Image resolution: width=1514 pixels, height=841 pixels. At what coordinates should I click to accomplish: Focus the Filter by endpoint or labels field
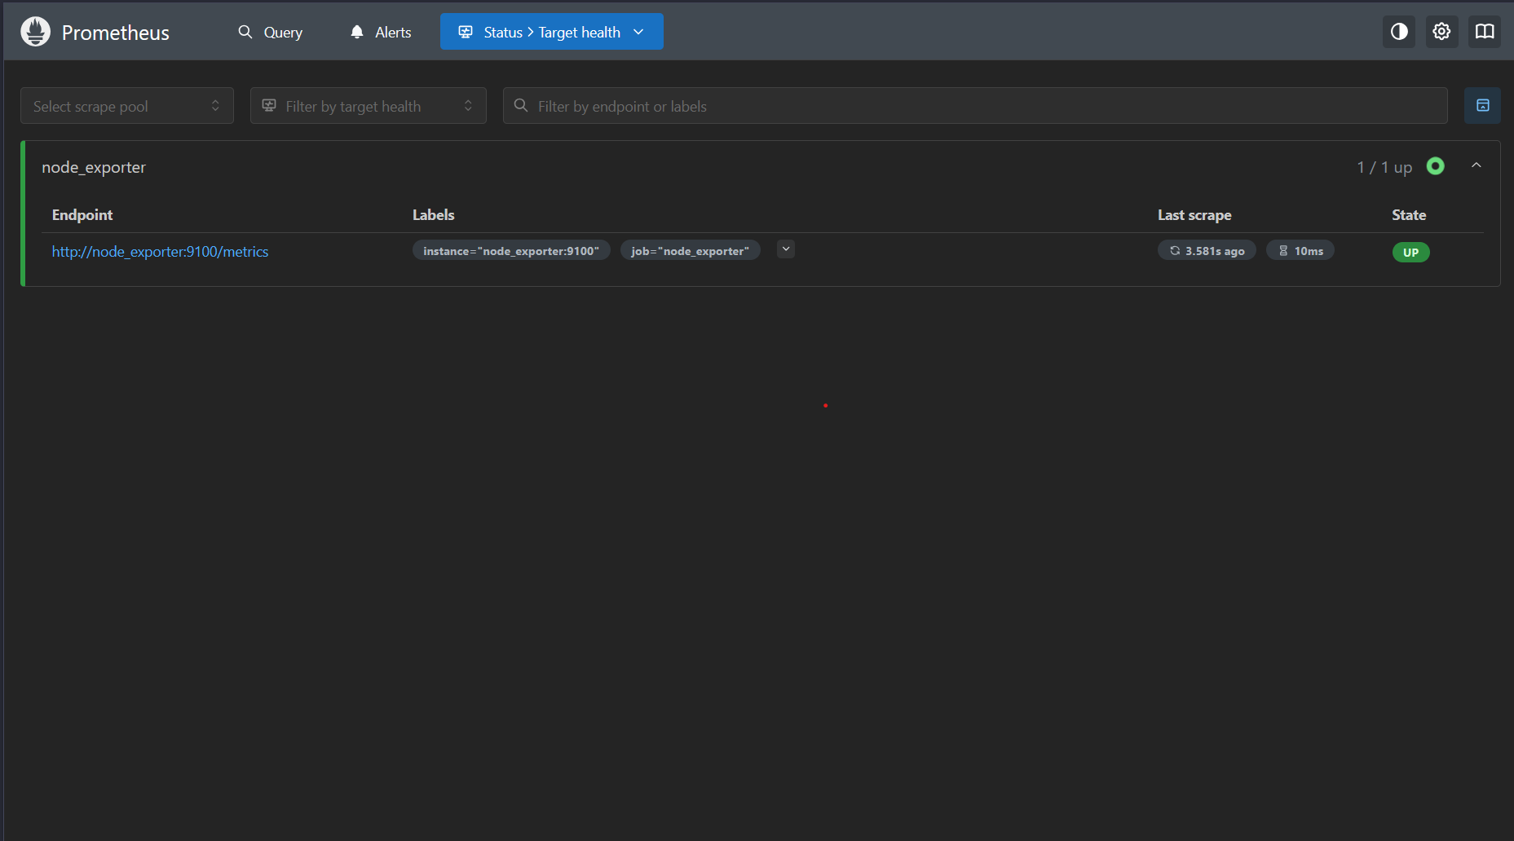(975, 106)
